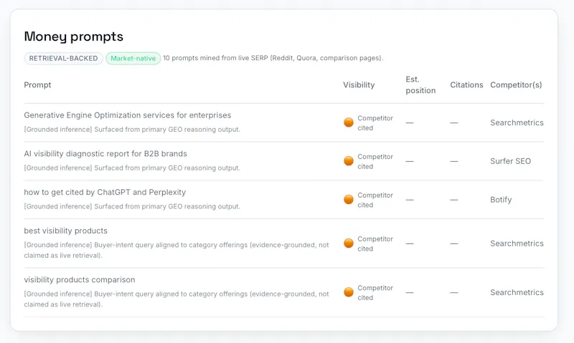Select the Market-native green badge
Image resolution: width=574 pixels, height=343 pixels.
[x=133, y=59]
